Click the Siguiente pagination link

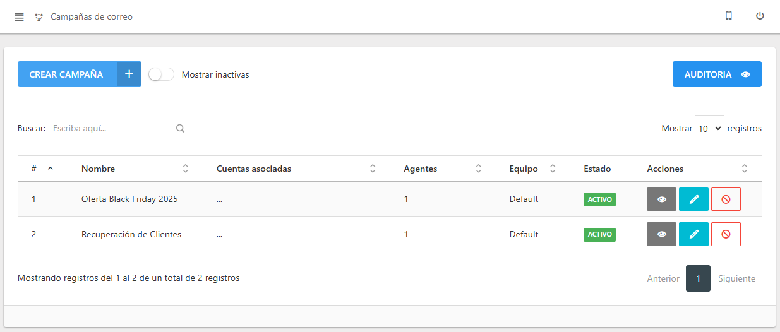736,278
